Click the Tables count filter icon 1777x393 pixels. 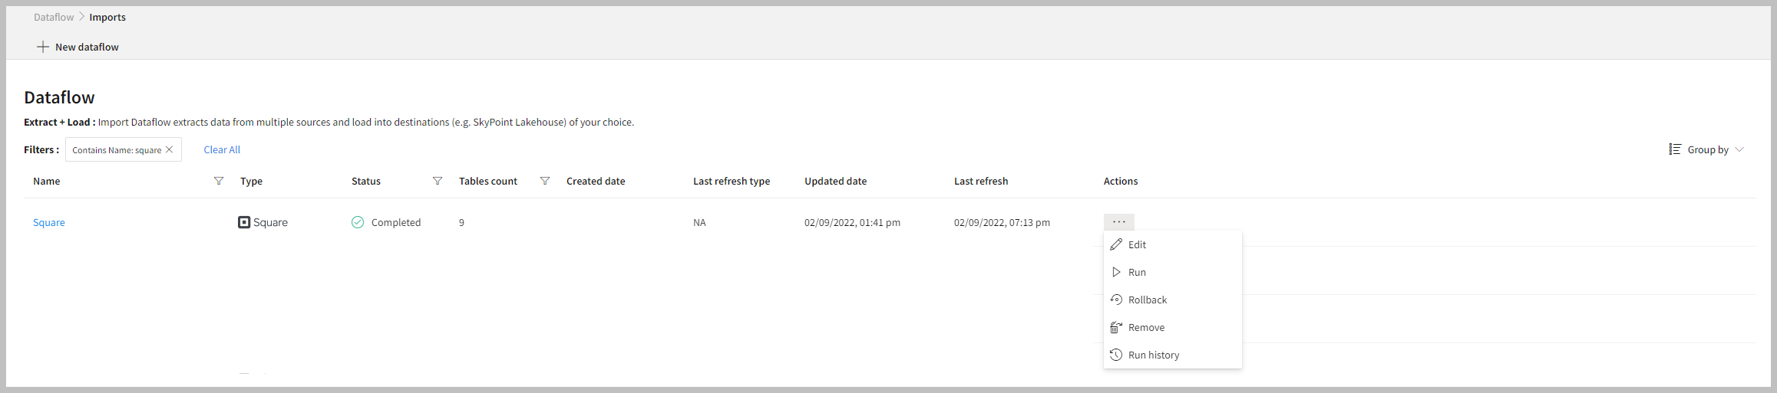click(x=545, y=181)
